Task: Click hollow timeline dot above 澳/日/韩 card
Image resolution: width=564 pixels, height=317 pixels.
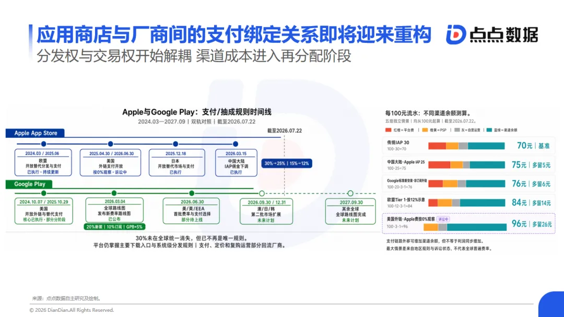Action: point(262,194)
